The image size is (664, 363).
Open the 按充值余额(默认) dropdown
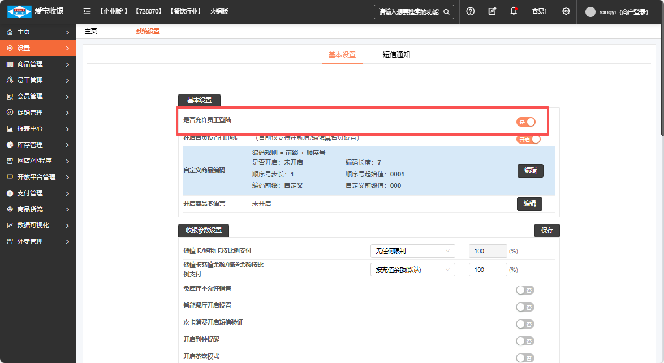pos(412,270)
